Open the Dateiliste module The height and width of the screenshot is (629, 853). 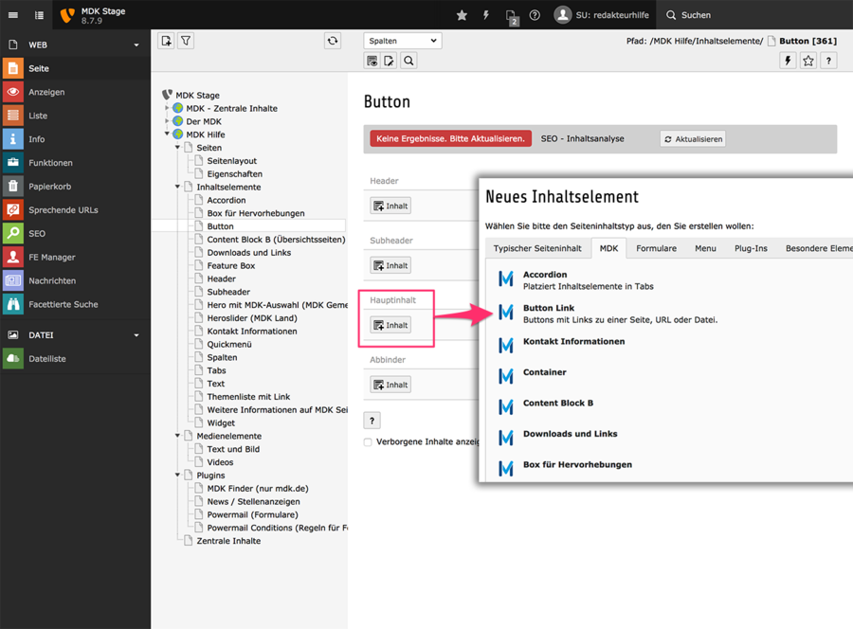coord(76,359)
